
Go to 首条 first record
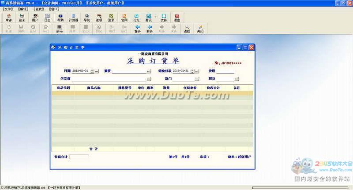pyautogui.click(x=137, y=29)
